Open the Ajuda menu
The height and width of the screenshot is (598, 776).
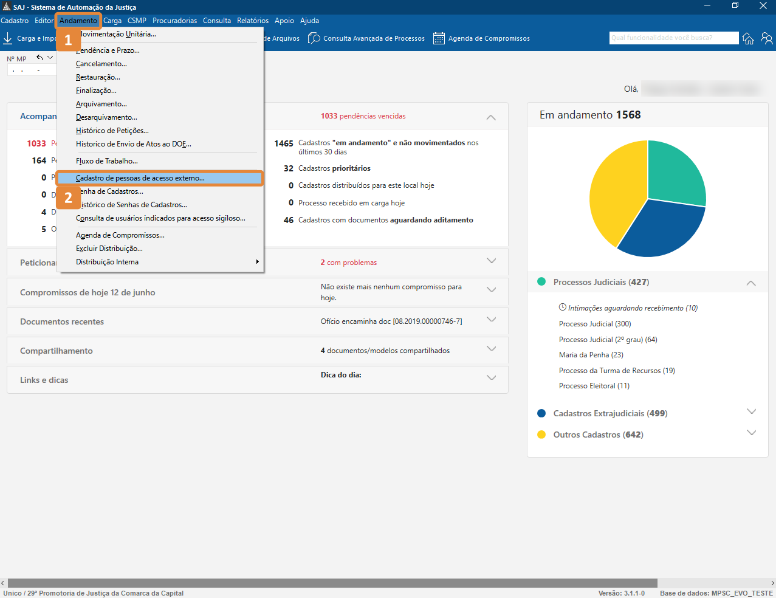pos(309,21)
